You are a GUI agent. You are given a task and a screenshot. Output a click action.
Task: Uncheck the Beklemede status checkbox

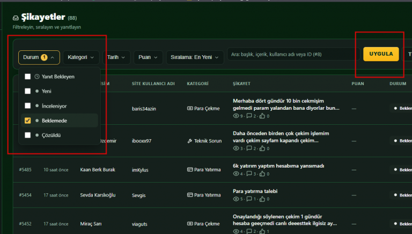[x=27, y=120]
